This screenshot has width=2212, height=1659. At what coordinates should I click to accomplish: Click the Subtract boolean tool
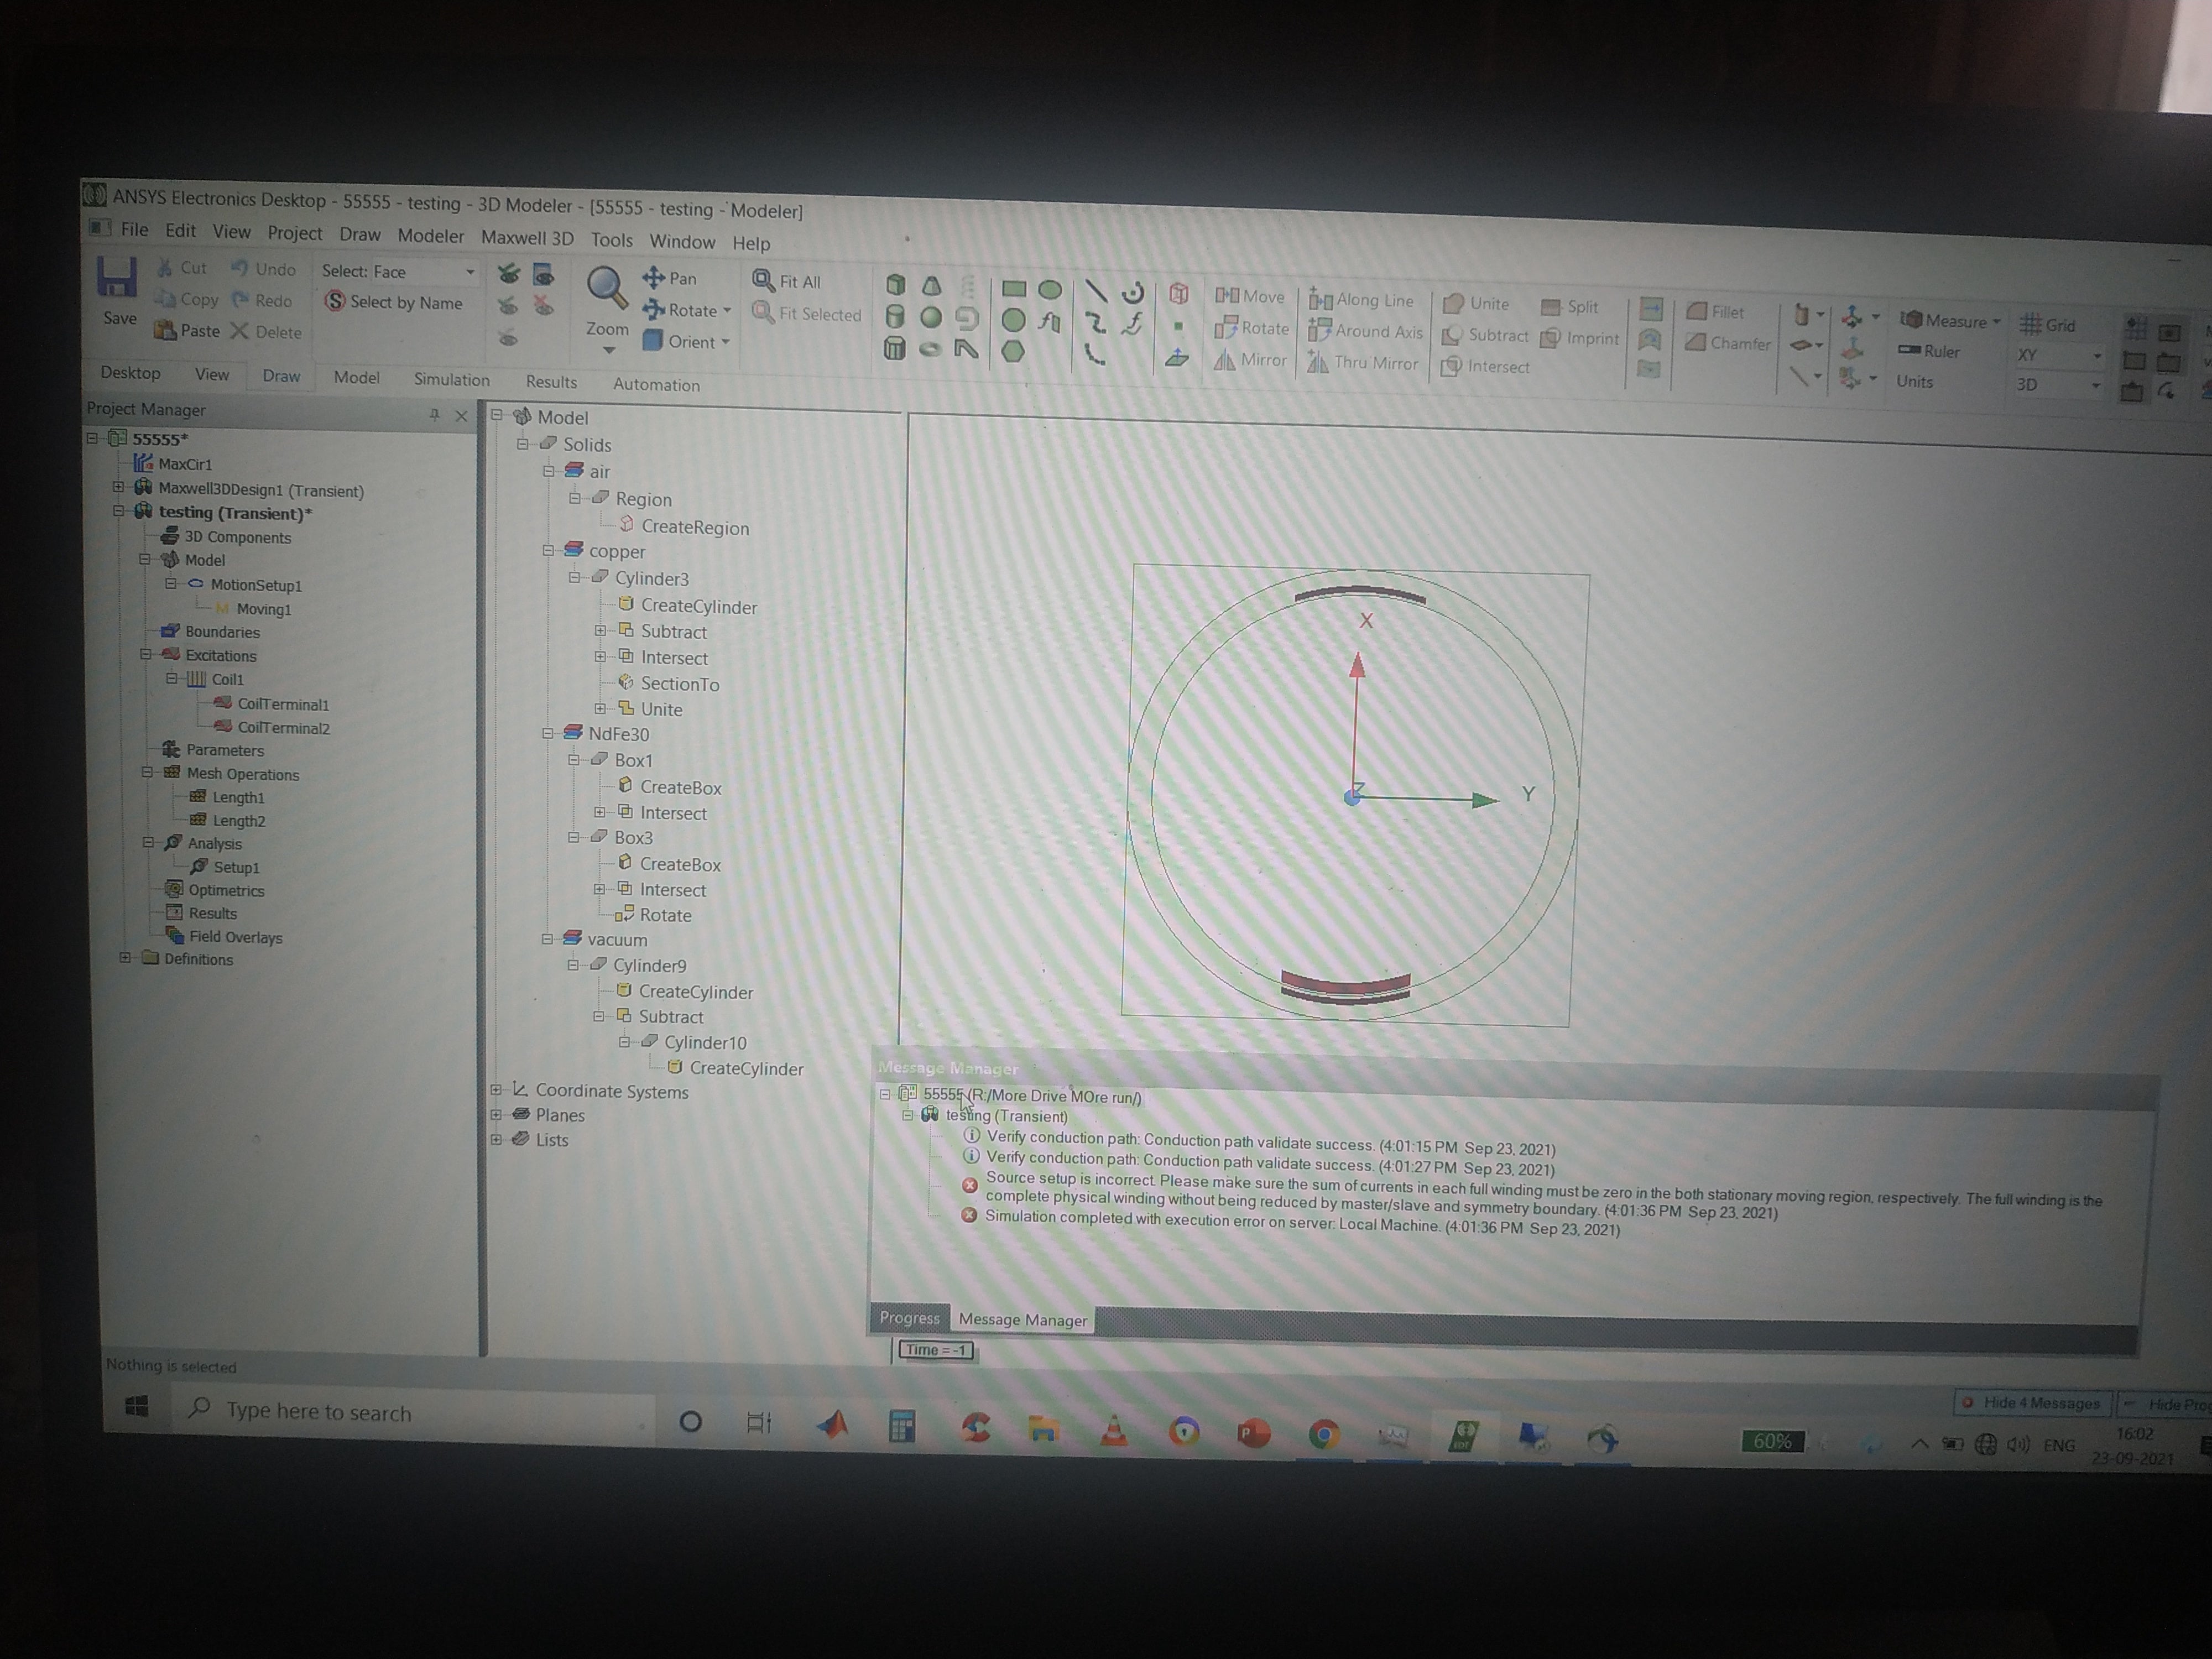point(1485,335)
